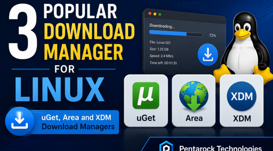Click the Area globe download icon

click(193, 96)
